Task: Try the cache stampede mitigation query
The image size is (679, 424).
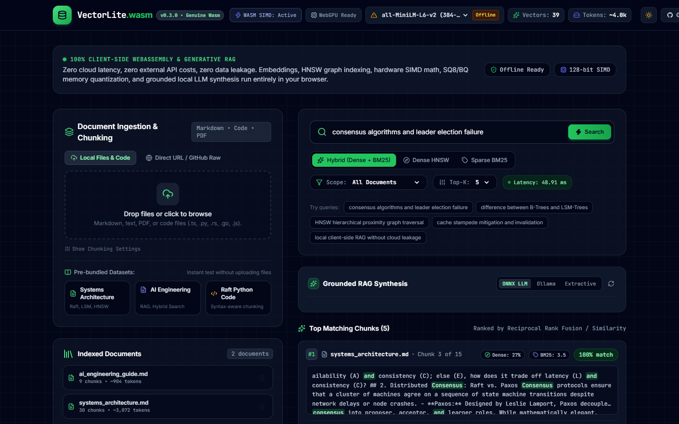Action: 490,222
